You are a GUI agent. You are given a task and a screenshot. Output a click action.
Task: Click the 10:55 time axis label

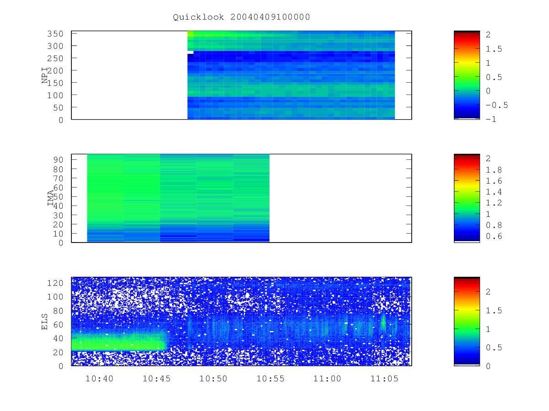tap(269, 379)
